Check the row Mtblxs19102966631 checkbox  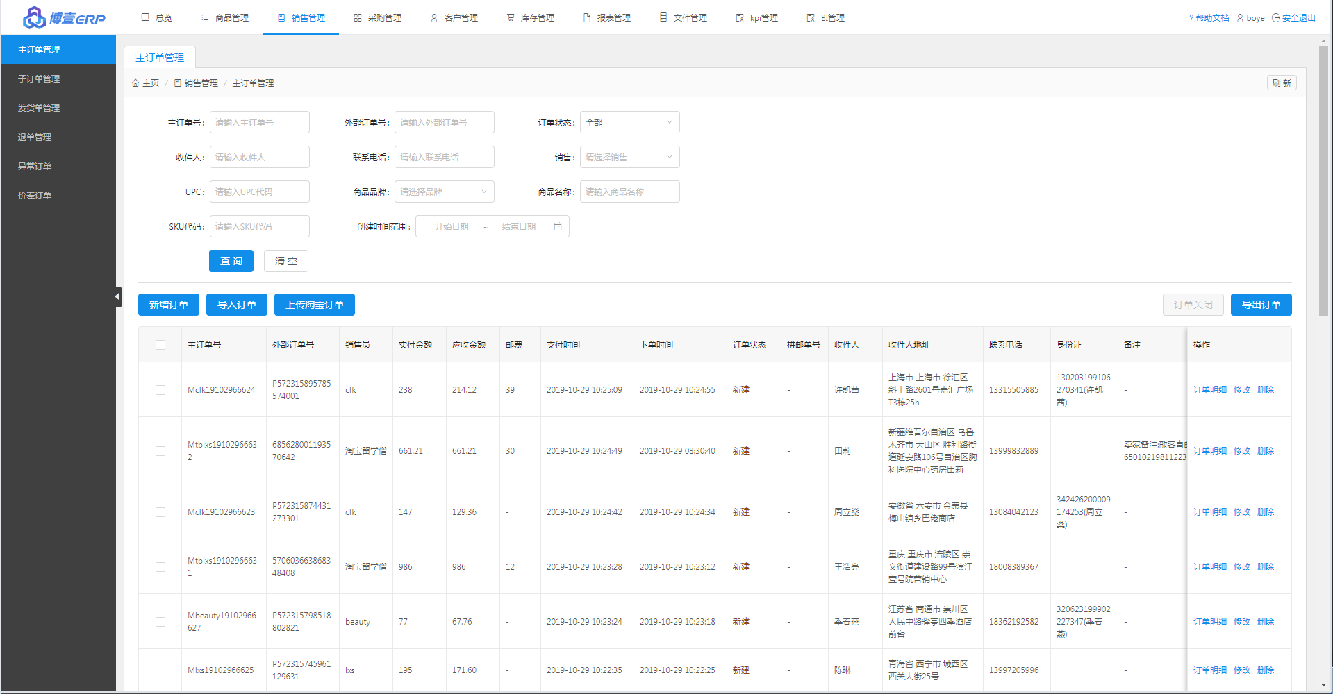tap(160, 567)
